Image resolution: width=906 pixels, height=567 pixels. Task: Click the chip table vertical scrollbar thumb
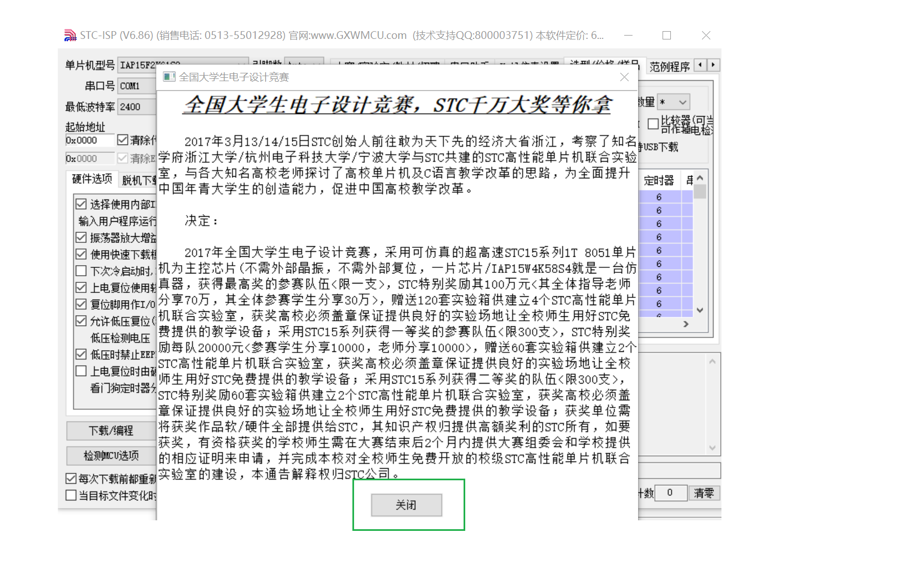[x=700, y=192]
